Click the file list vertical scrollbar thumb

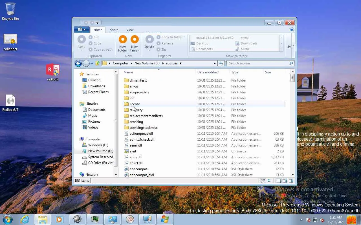click(292, 78)
